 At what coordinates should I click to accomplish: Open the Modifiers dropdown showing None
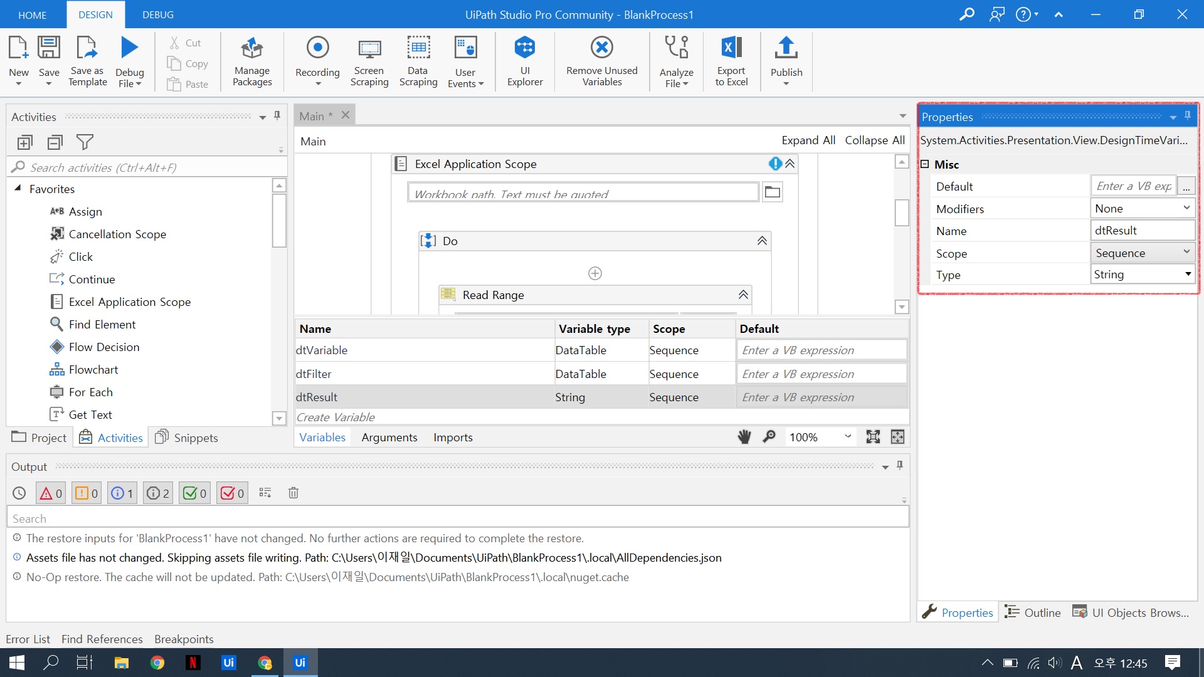pos(1186,208)
